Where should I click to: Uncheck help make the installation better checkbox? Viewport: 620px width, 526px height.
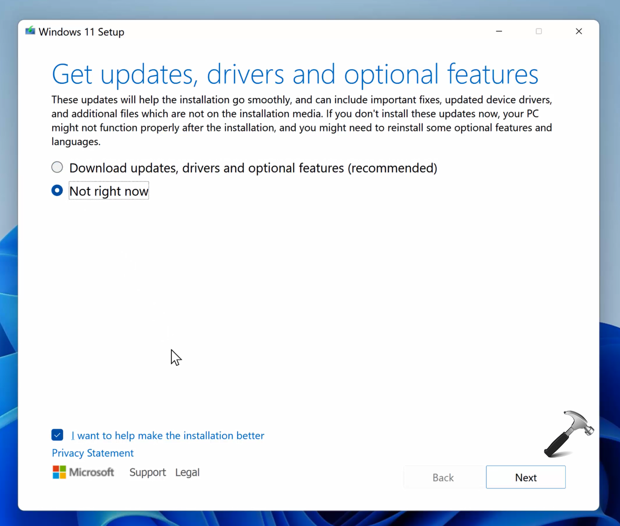click(x=57, y=435)
